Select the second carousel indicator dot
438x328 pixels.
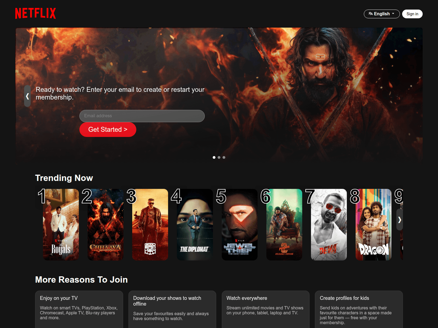click(x=219, y=157)
